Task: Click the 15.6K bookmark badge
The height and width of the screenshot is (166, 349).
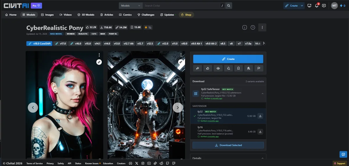Action: [x=136, y=27]
